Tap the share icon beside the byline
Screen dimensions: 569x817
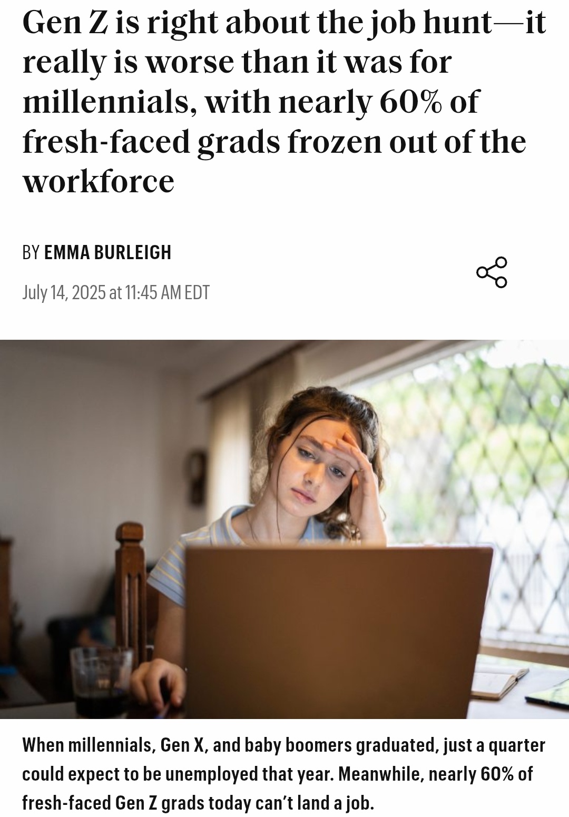coord(492,272)
